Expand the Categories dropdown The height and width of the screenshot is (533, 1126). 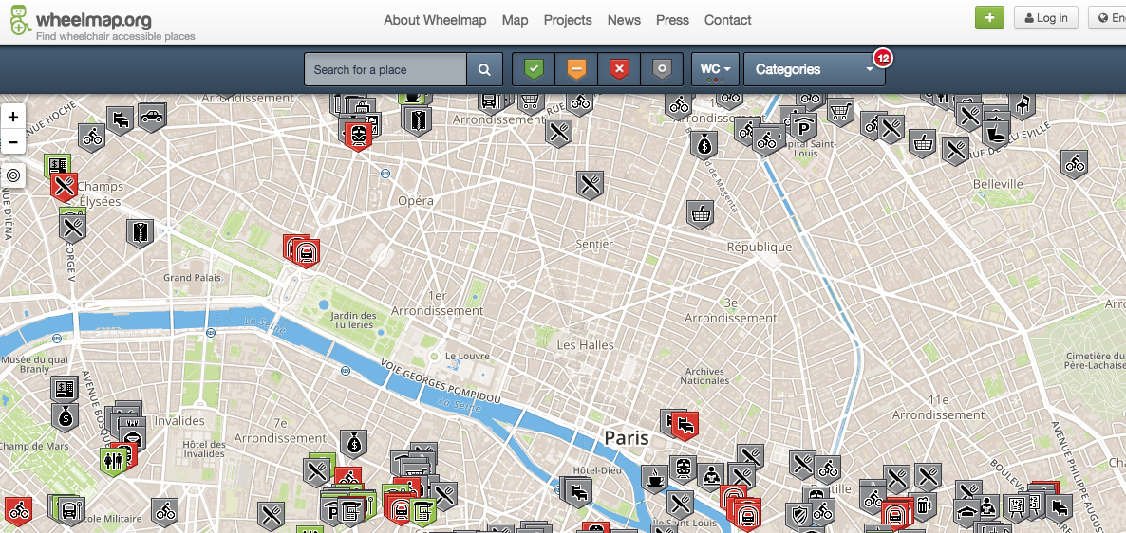tap(815, 69)
